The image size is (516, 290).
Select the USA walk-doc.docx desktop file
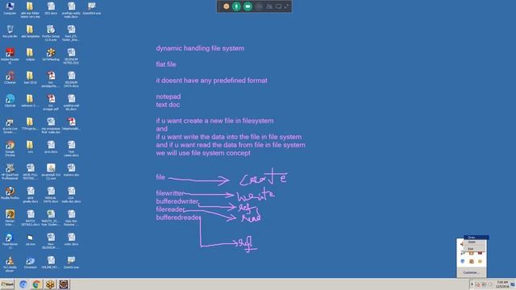coord(71,195)
